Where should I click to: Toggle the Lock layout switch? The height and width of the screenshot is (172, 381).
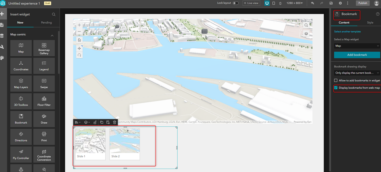pos(235,3)
